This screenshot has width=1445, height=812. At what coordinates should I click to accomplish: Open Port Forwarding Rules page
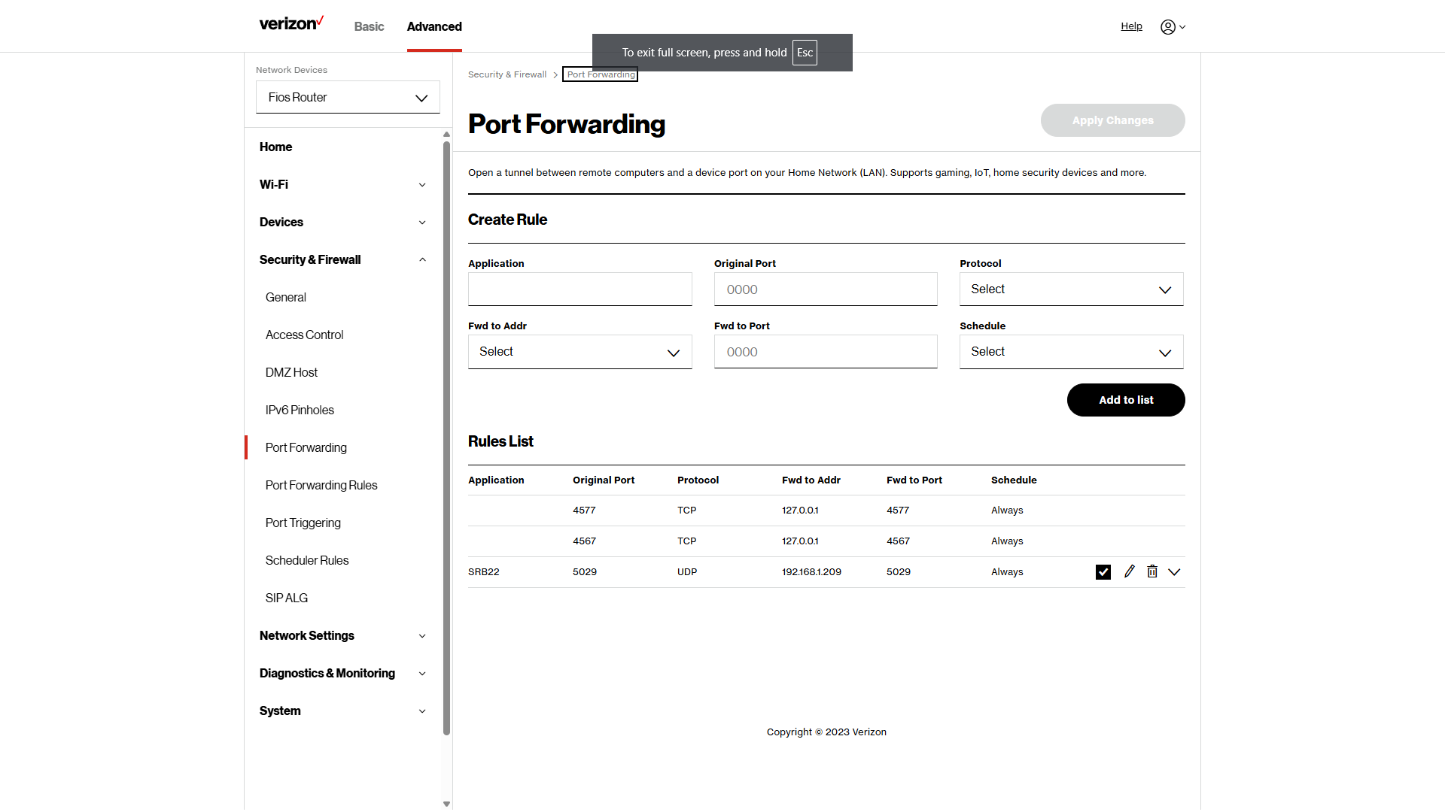[321, 485]
